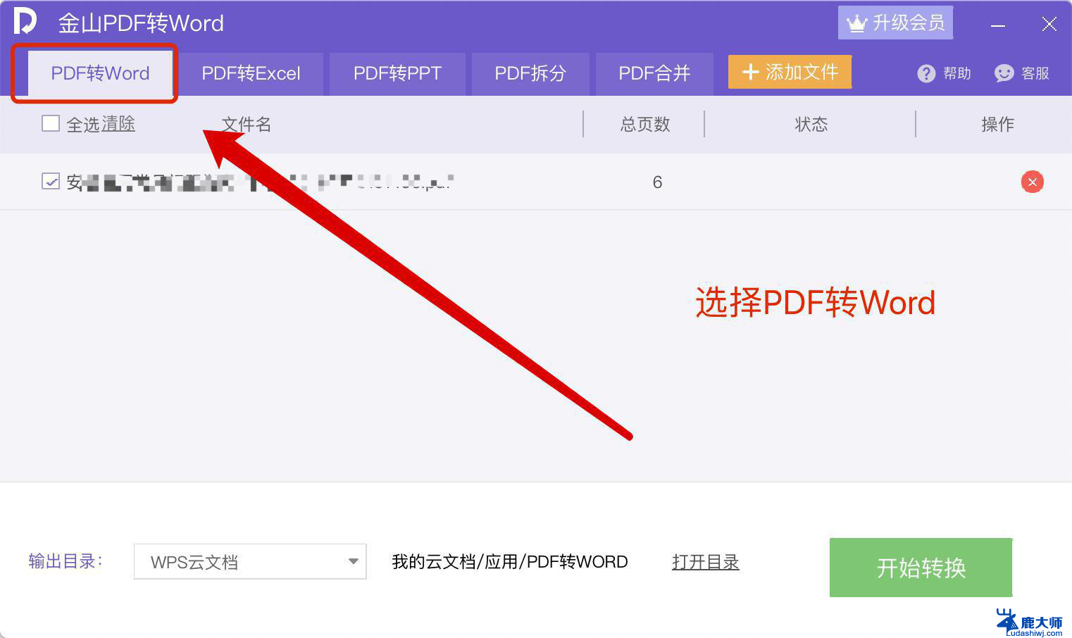Viewport: 1072px width, 638px height.
Task: Close the 金山PDF转Word window
Action: click(1049, 25)
